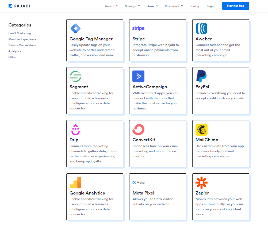Click the PayPal logo icon

201,76
